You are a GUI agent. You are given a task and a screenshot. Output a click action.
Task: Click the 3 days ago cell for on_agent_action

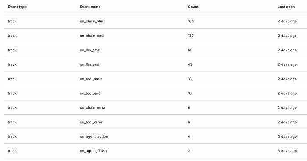click(x=287, y=136)
